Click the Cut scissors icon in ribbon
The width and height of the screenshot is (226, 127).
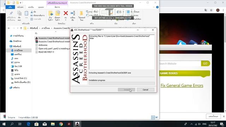(x=32, y=12)
